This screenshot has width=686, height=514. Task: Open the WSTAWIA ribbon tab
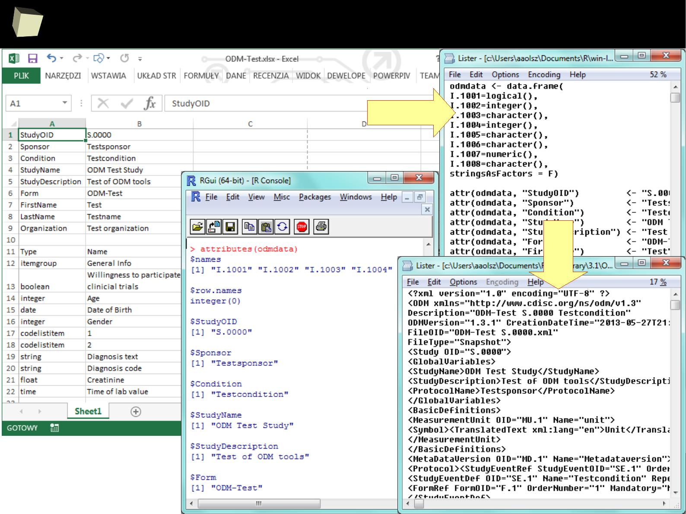tap(108, 76)
